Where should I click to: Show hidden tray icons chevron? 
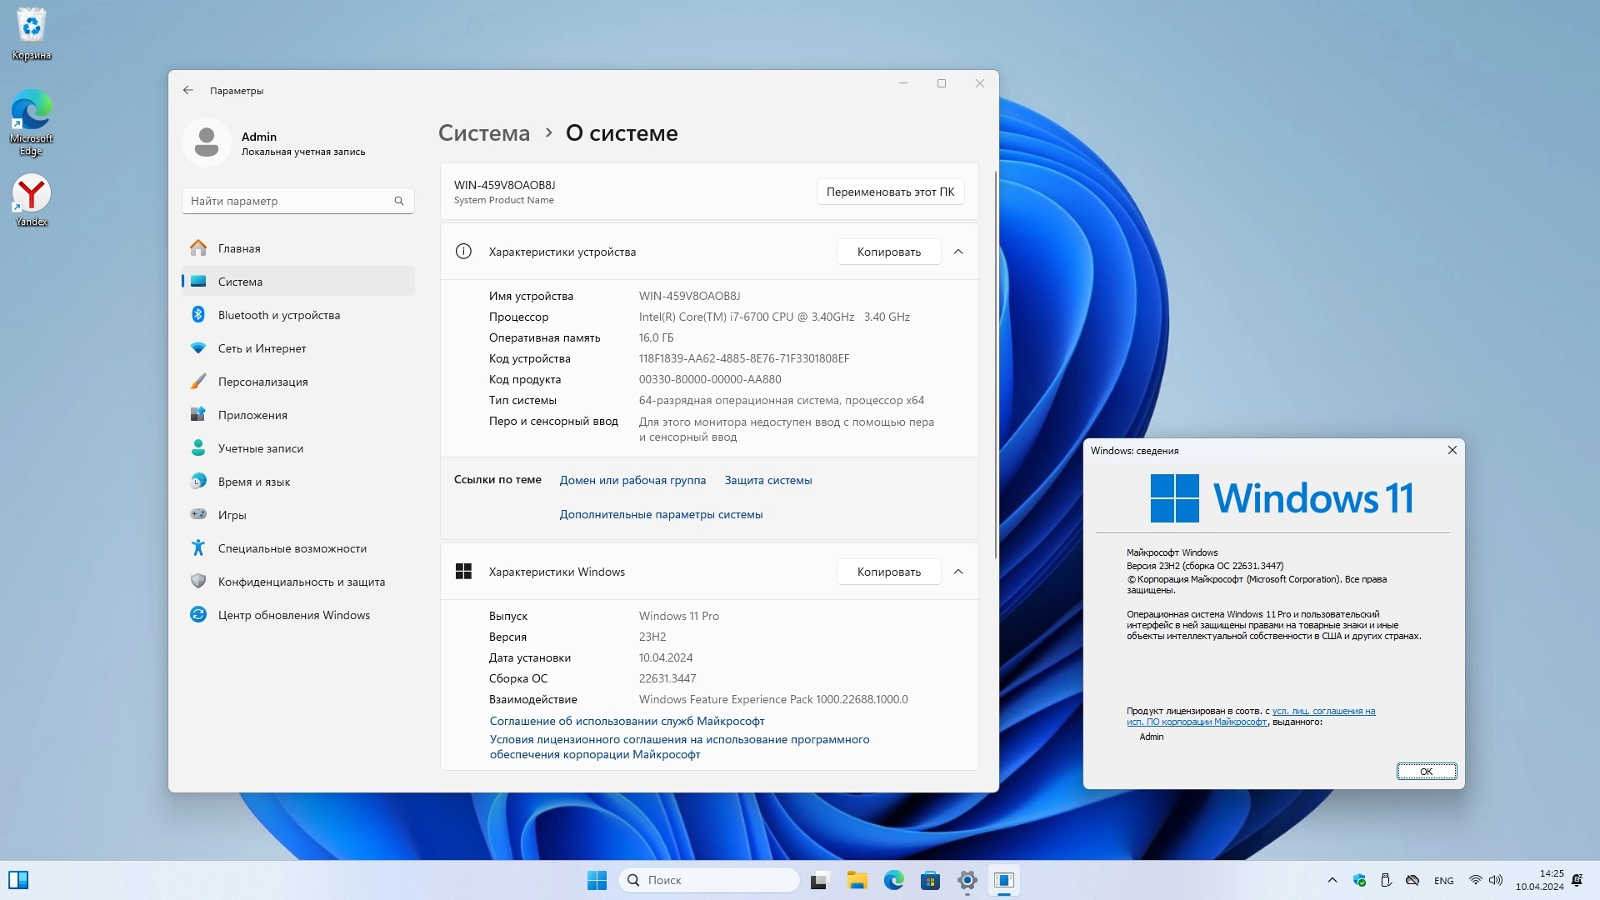1332,880
